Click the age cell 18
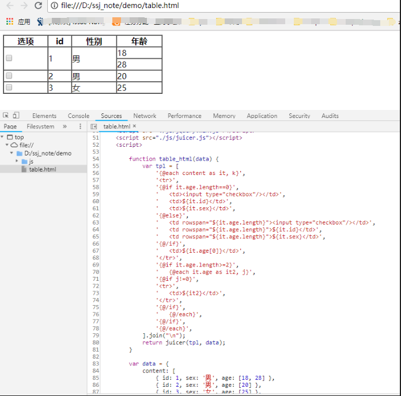Image resolution: width=401 pixels, height=396 pixels. [139, 53]
